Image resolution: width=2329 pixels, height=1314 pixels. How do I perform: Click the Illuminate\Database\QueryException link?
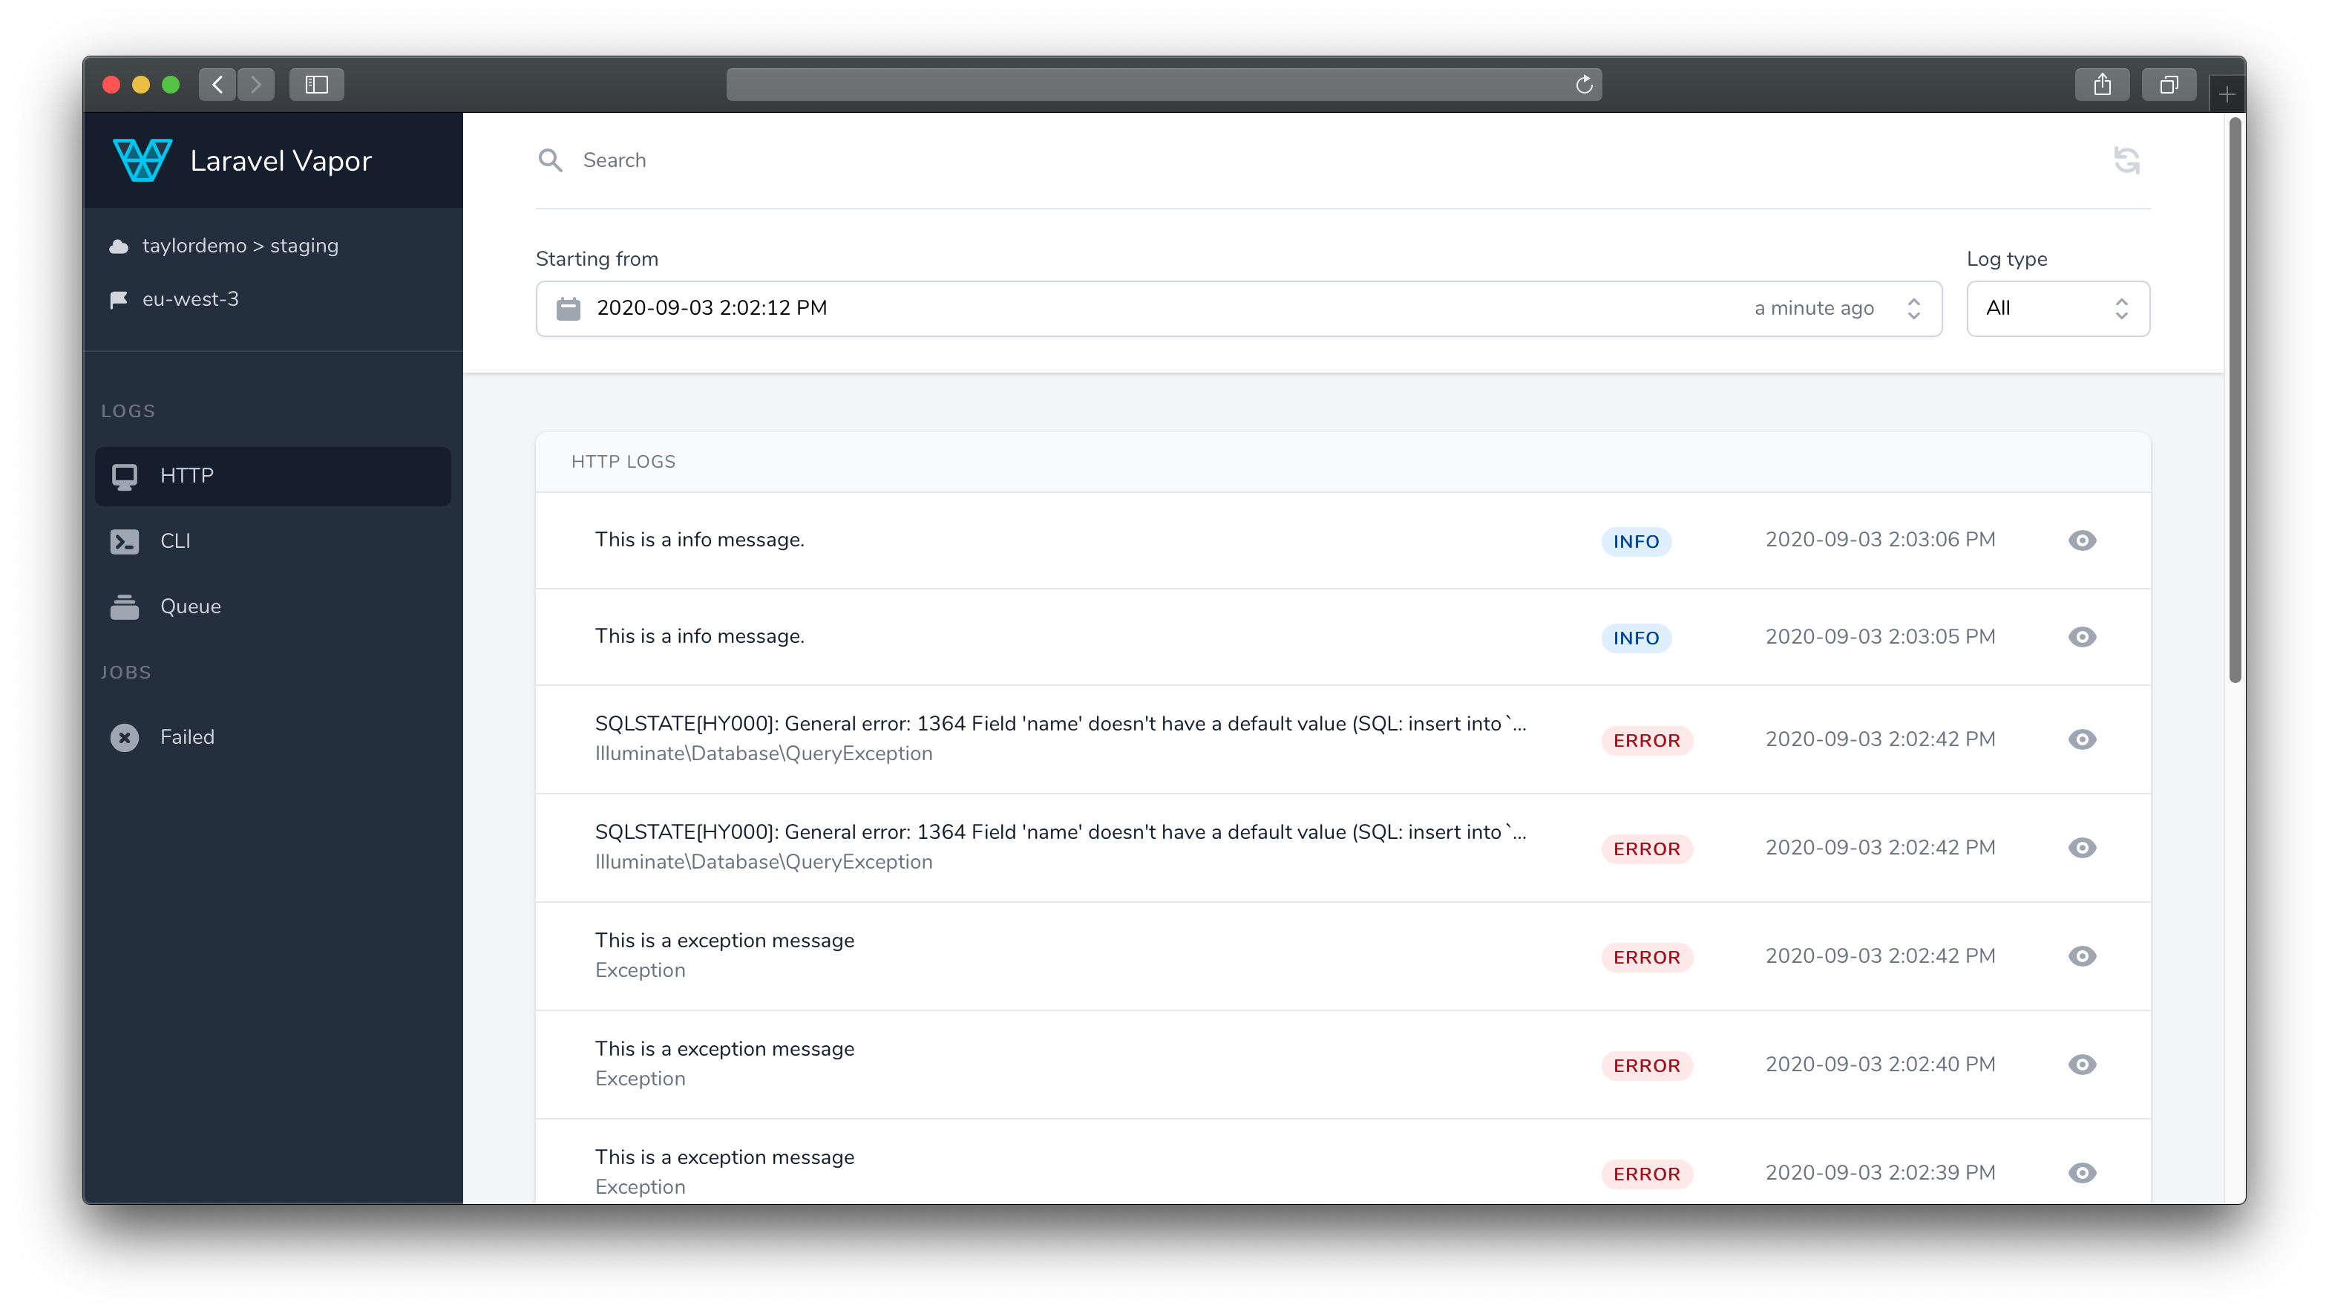pos(764,753)
